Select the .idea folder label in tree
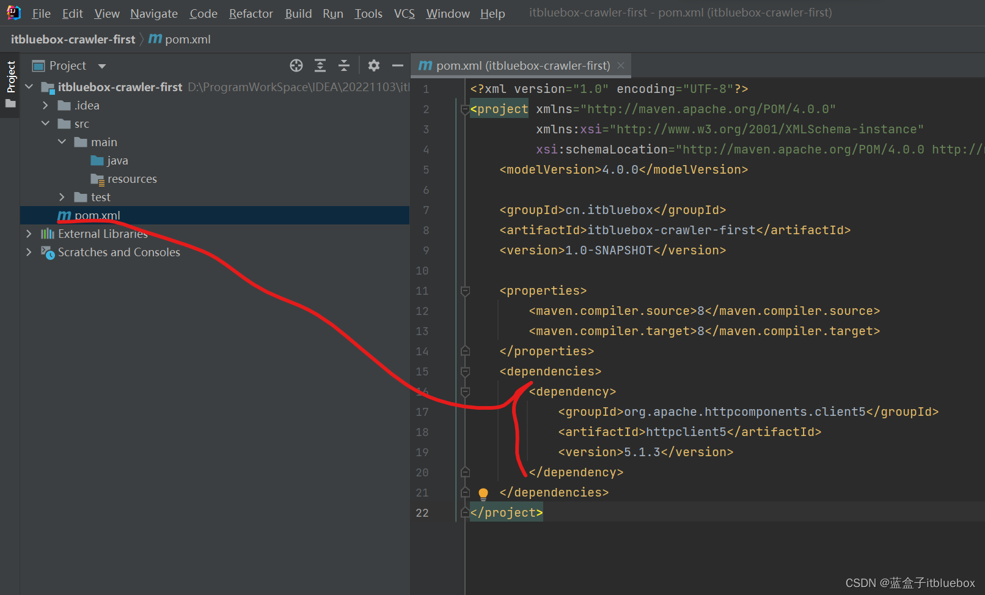985x595 pixels. pos(87,105)
